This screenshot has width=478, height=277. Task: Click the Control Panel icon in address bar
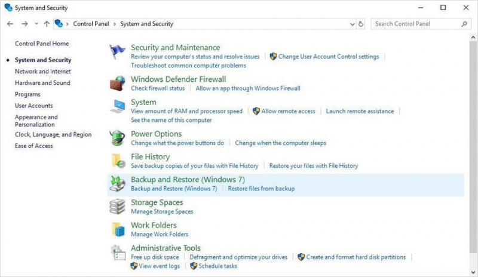[59, 23]
